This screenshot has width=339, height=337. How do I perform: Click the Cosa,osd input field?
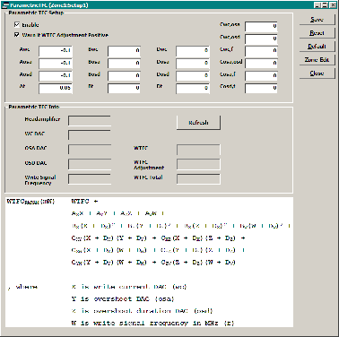pos(261,64)
